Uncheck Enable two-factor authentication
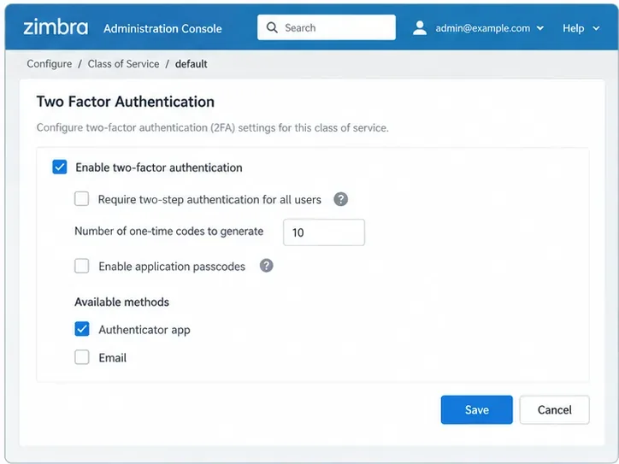Screen dimensions: 619x464 60,167
